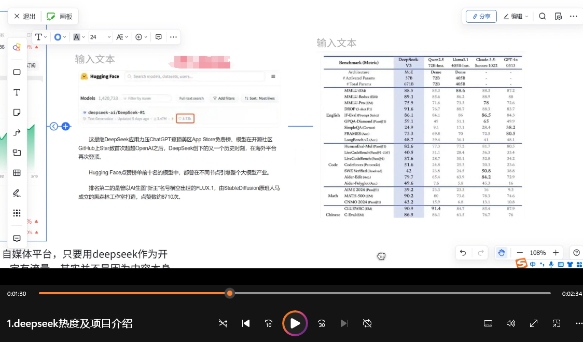Click the left 输入文本 placeholder above Hugging Face
Screen dimensions: 583x342
point(95,59)
